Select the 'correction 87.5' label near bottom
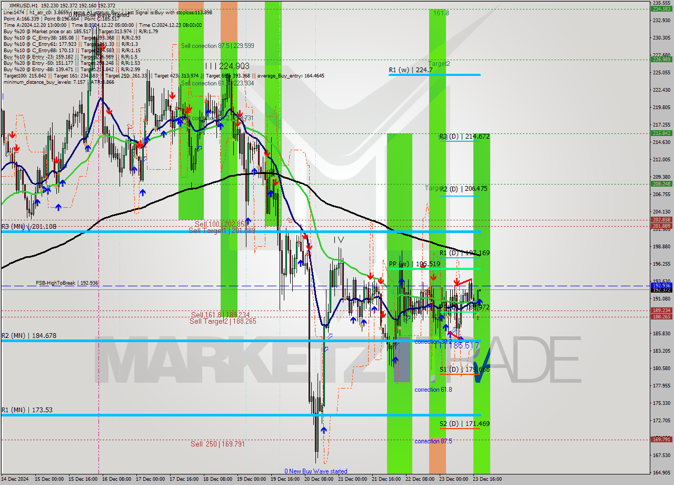This screenshot has width=674, height=485. point(433,441)
